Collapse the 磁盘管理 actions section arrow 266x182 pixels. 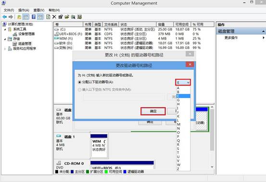tap(263, 31)
